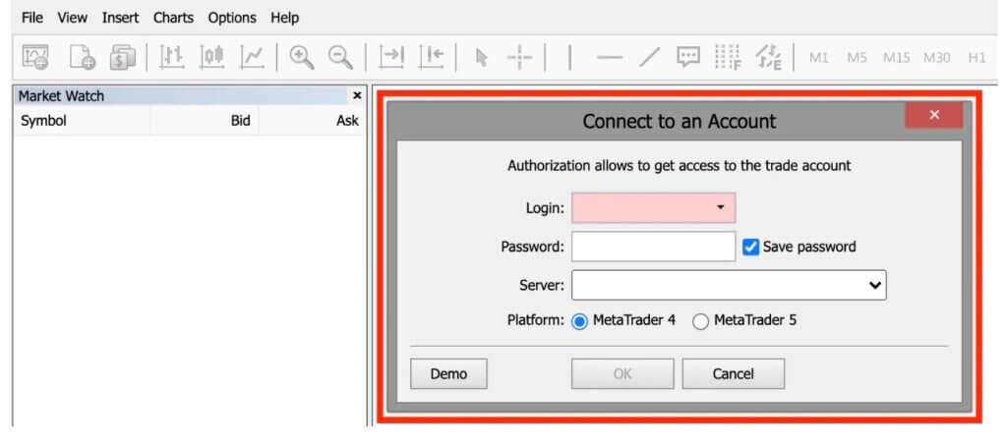Open the Options menu
The image size is (1007, 445).
tap(232, 18)
